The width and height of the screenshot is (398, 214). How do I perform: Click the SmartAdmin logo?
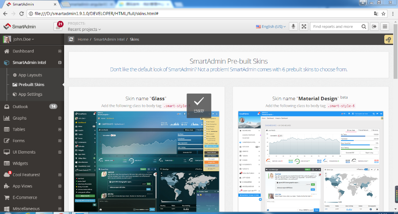click(20, 26)
